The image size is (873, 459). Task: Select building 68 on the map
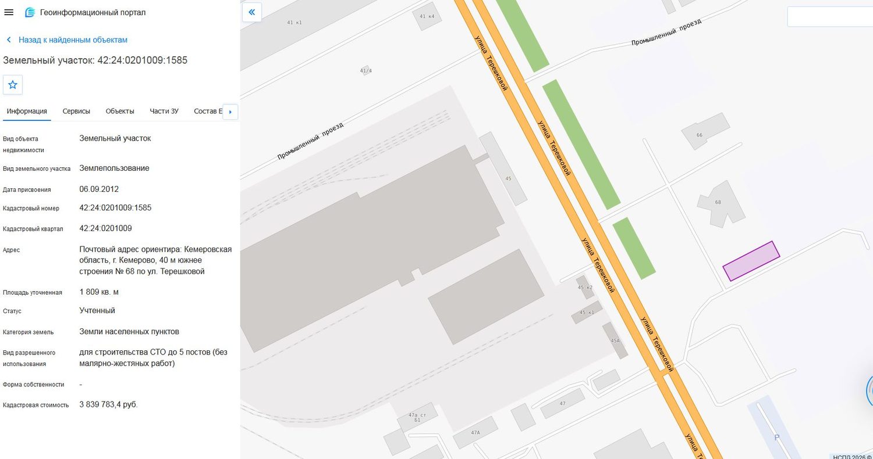click(x=721, y=203)
